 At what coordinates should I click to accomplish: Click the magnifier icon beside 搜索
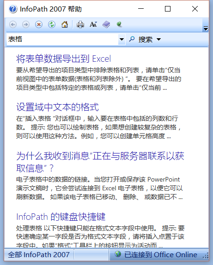coord(132,39)
